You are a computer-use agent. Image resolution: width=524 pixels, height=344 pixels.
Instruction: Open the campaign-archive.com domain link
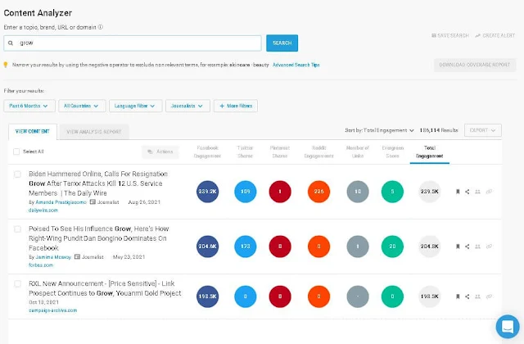52,310
